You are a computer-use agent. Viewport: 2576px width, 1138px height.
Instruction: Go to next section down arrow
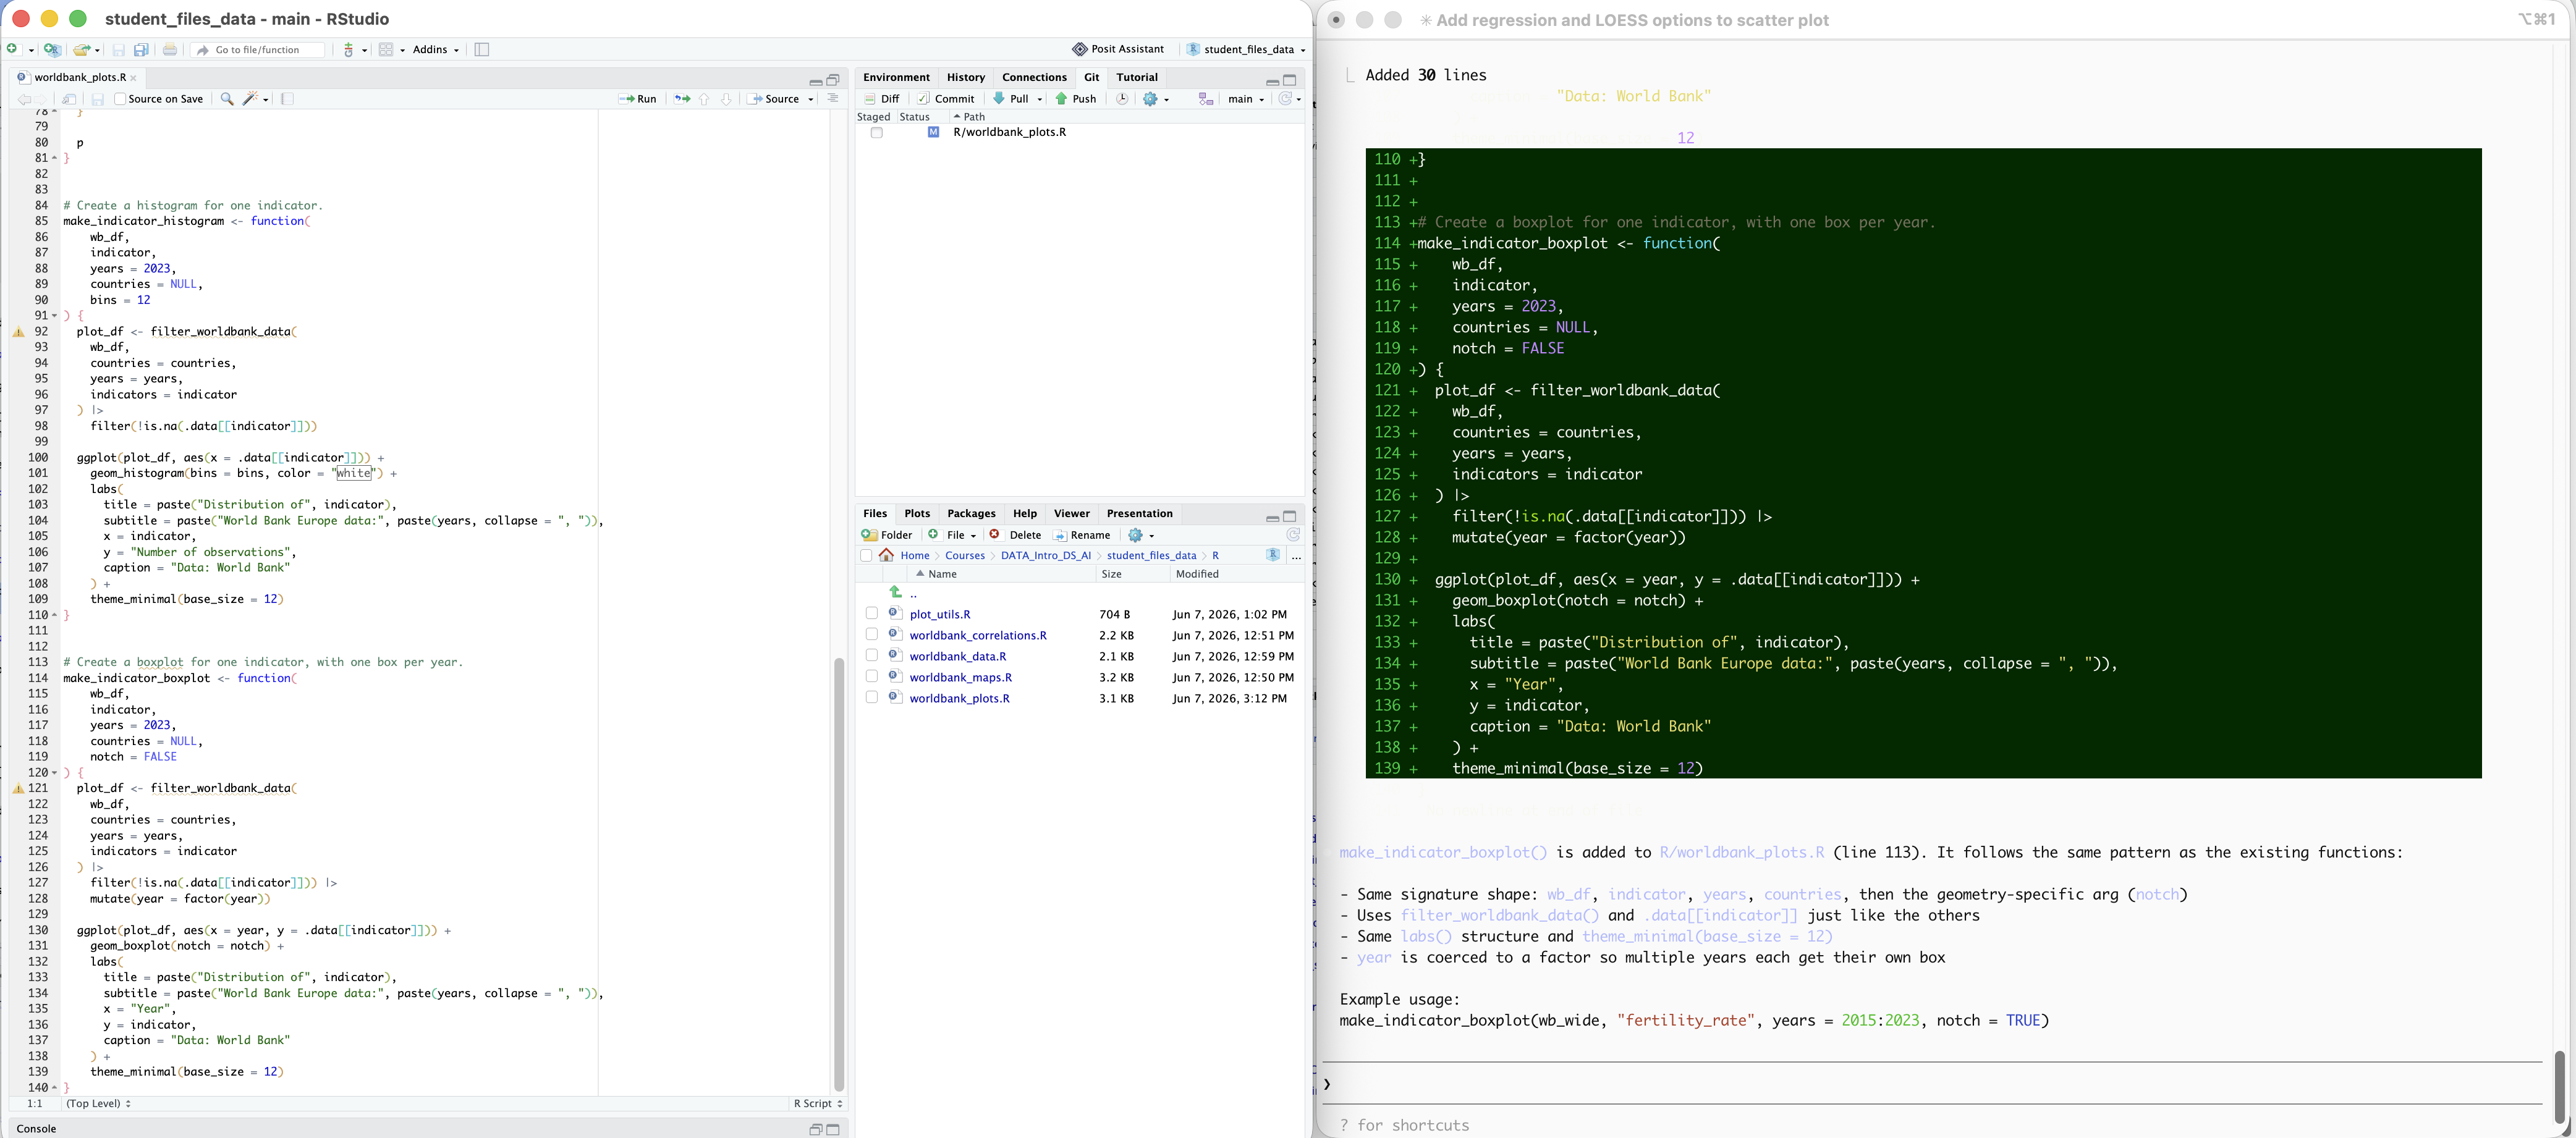726,99
